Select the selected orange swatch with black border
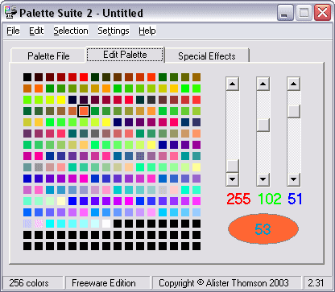 pos(84,111)
